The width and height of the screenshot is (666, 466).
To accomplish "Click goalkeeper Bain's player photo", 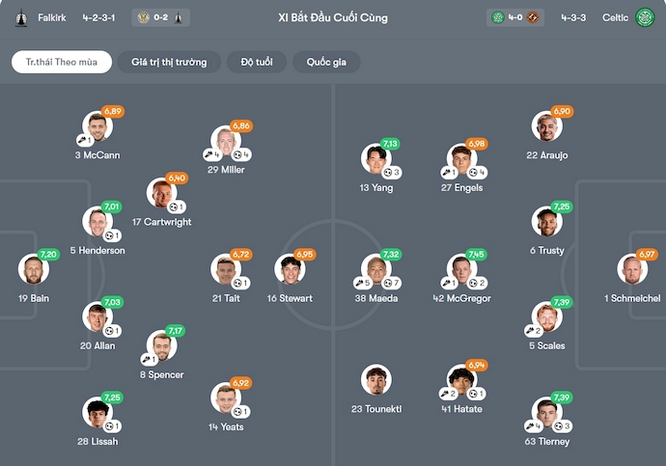I will [32, 270].
